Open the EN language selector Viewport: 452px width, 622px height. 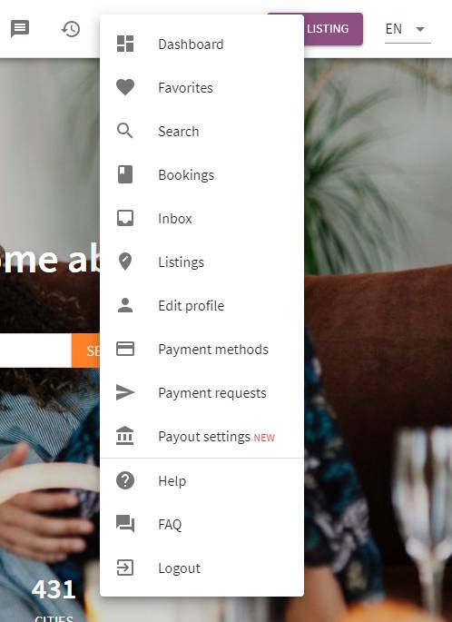(408, 29)
